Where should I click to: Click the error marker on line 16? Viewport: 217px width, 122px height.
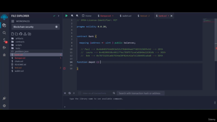[x=64, y=68]
